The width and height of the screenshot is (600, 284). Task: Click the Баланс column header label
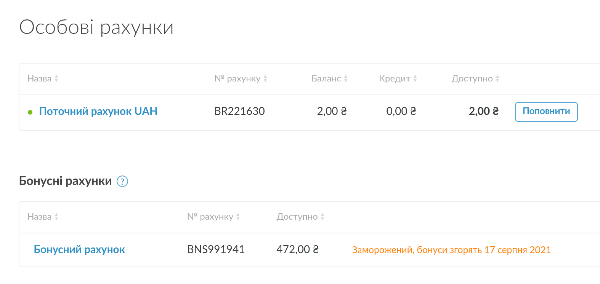coord(326,78)
